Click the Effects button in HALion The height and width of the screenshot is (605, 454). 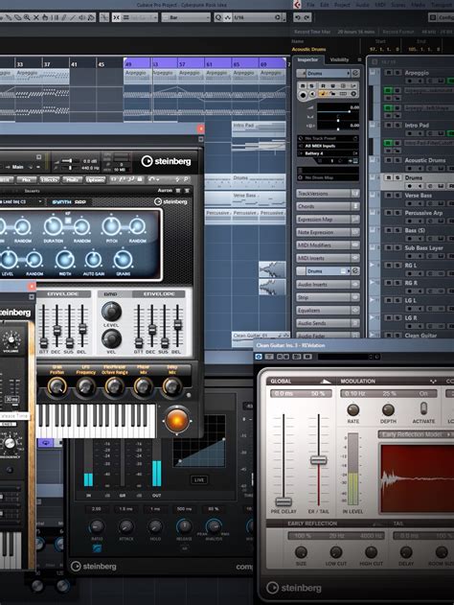pyautogui.click(x=50, y=180)
